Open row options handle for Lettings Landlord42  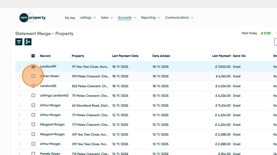[x=20, y=96]
